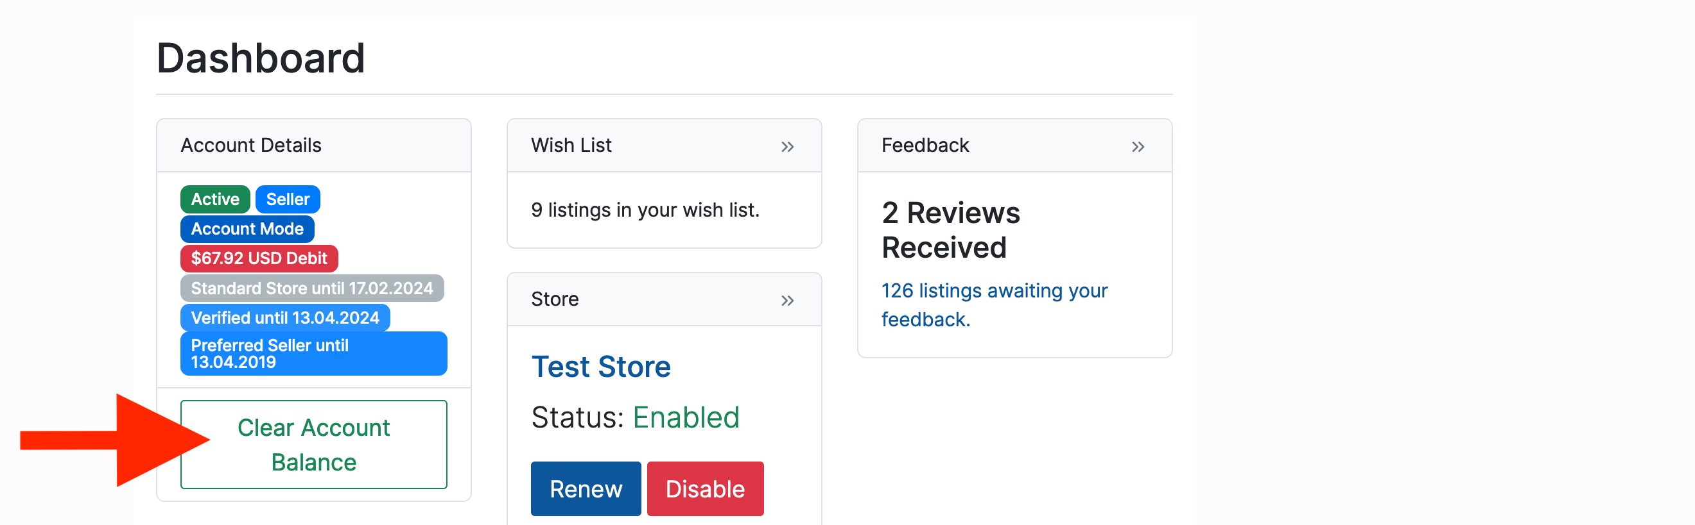Open the Wish List double-chevron arrow

click(x=787, y=147)
